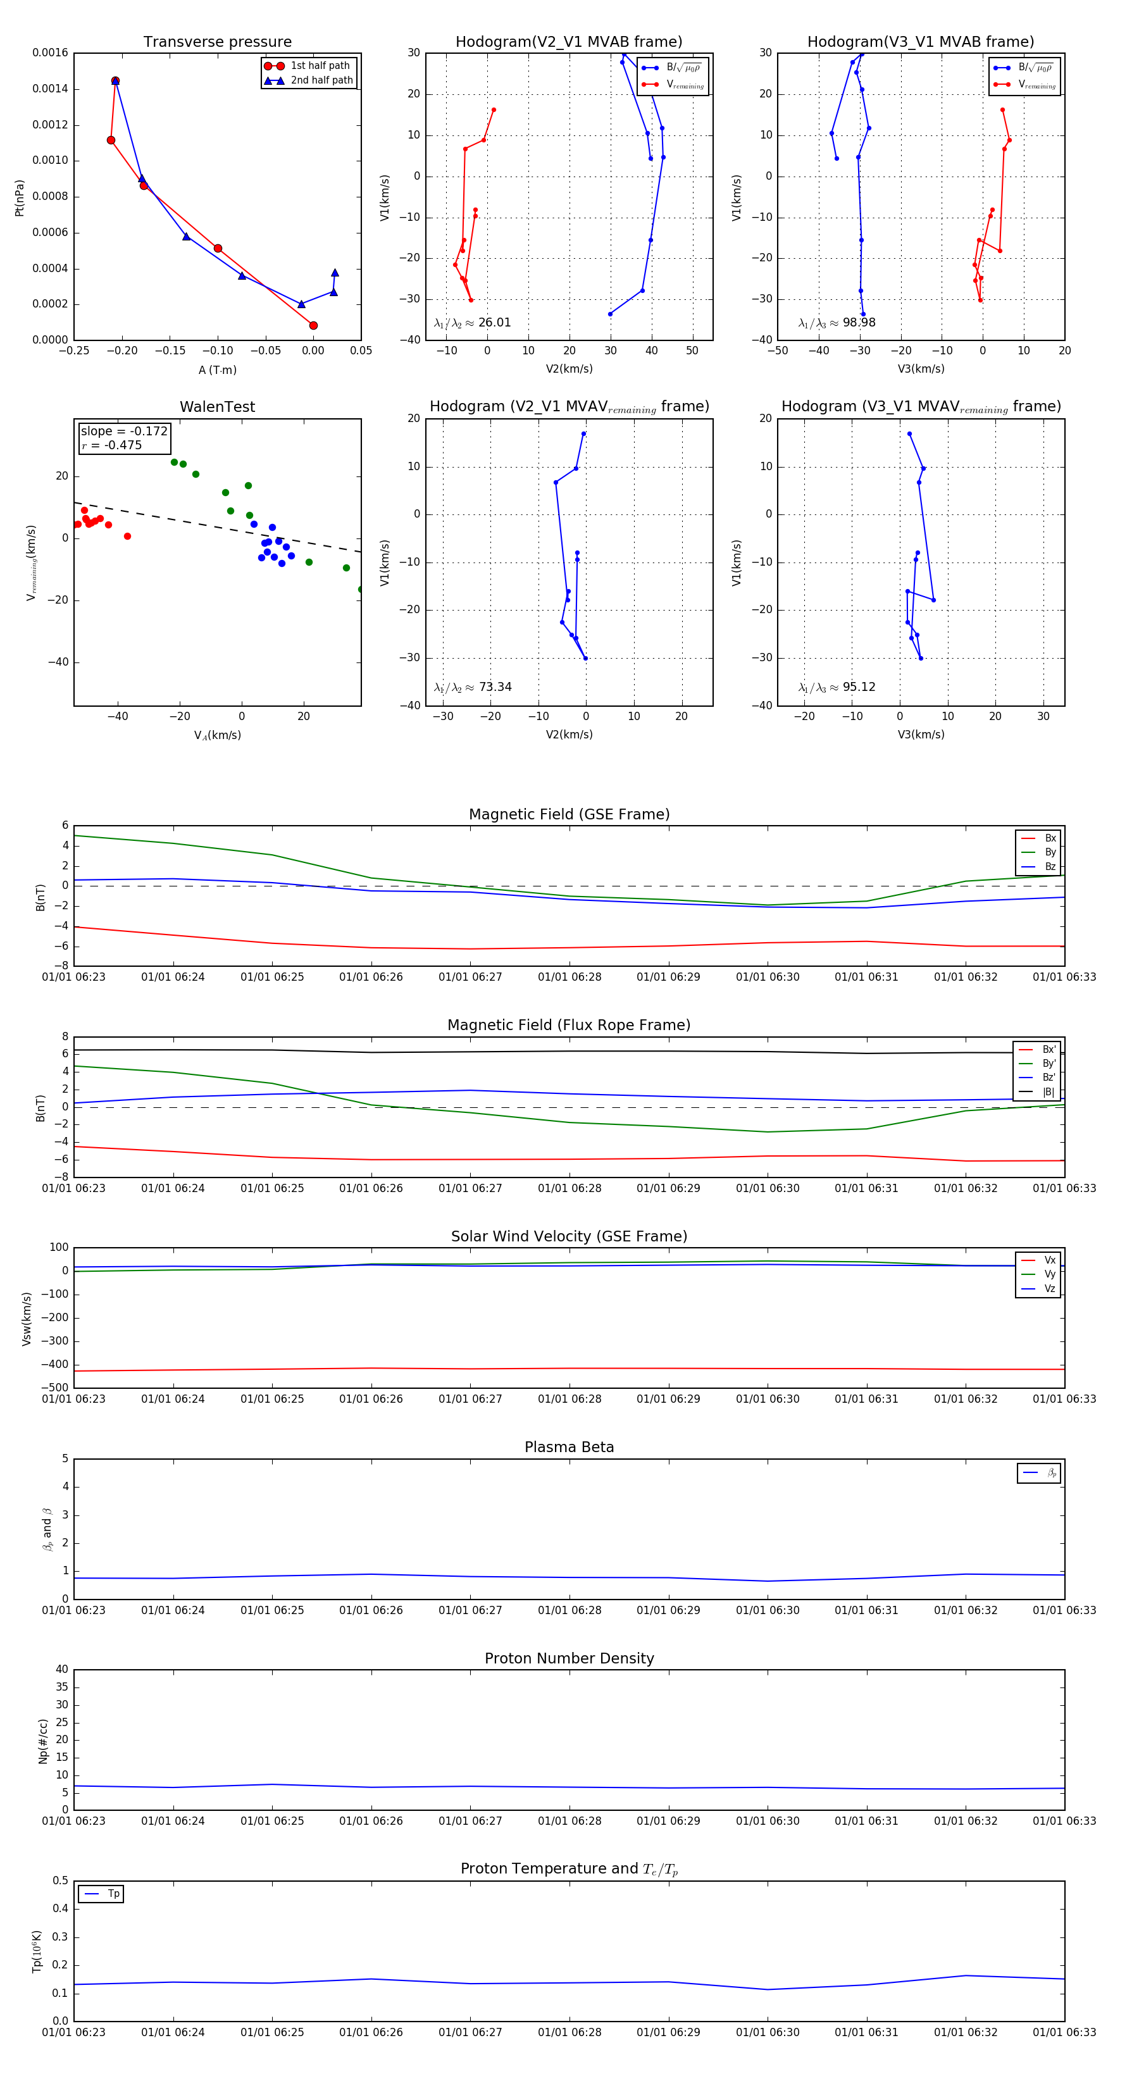The width and height of the screenshot is (1139, 2088).
Task: Click the red Bx line in GSE magnetic field plot
Action: click(x=569, y=948)
